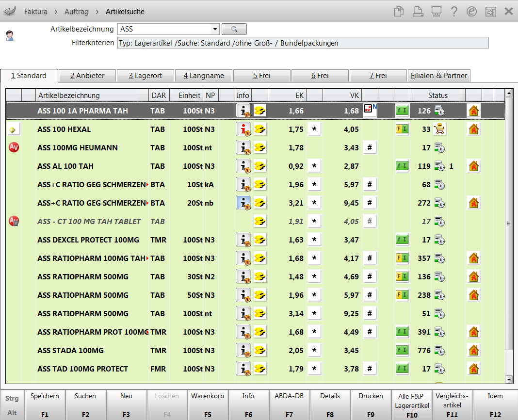Click the Filterkriterien text field
The height and width of the screenshot is (420, 518).
coord(303,43)
